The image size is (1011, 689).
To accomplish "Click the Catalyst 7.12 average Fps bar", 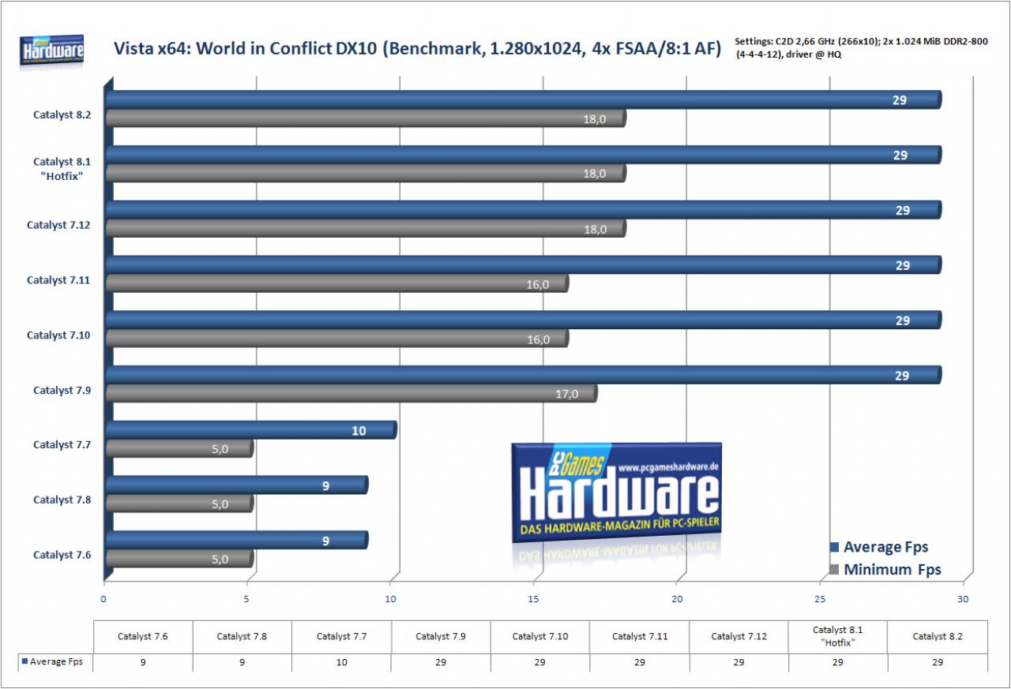I will [x=524, y=210].
